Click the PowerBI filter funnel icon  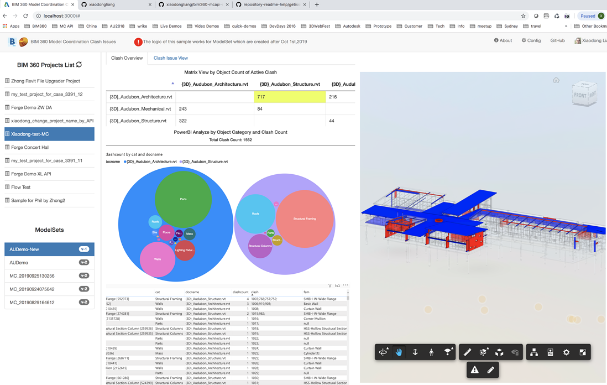(x=330, y=285)
